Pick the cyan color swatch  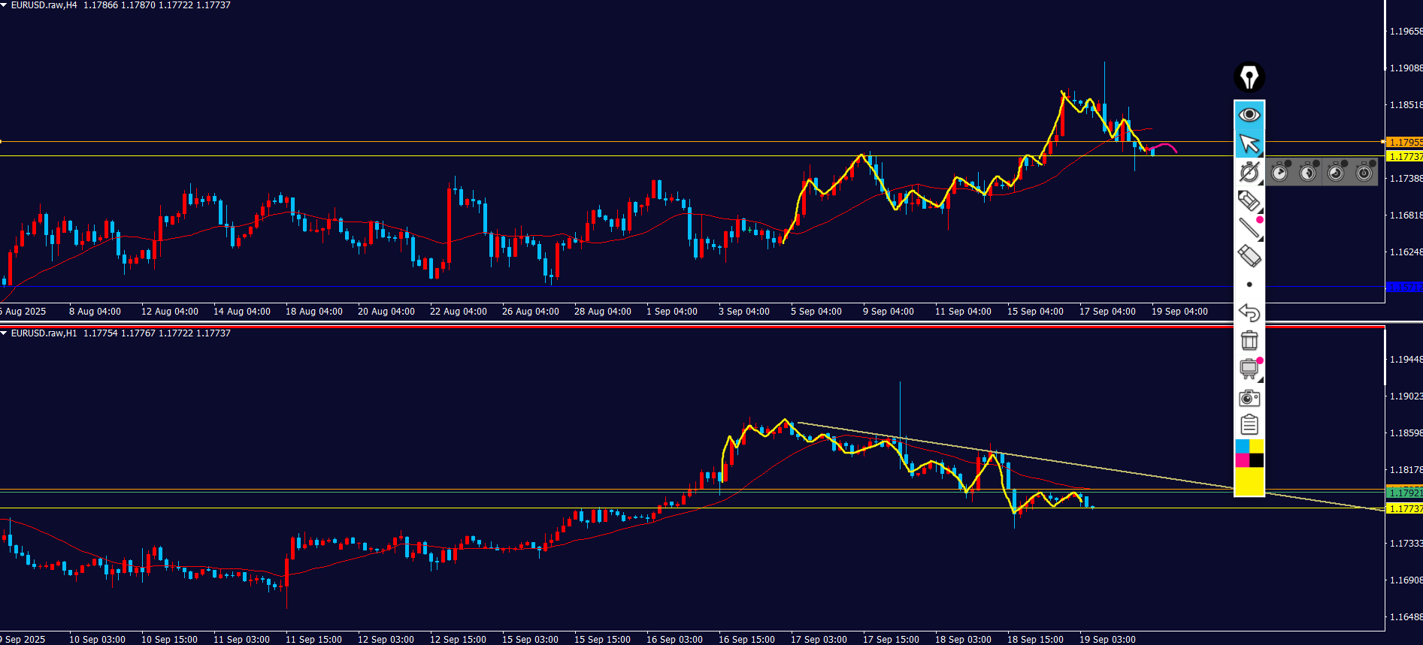click(x=1242, y=447)
